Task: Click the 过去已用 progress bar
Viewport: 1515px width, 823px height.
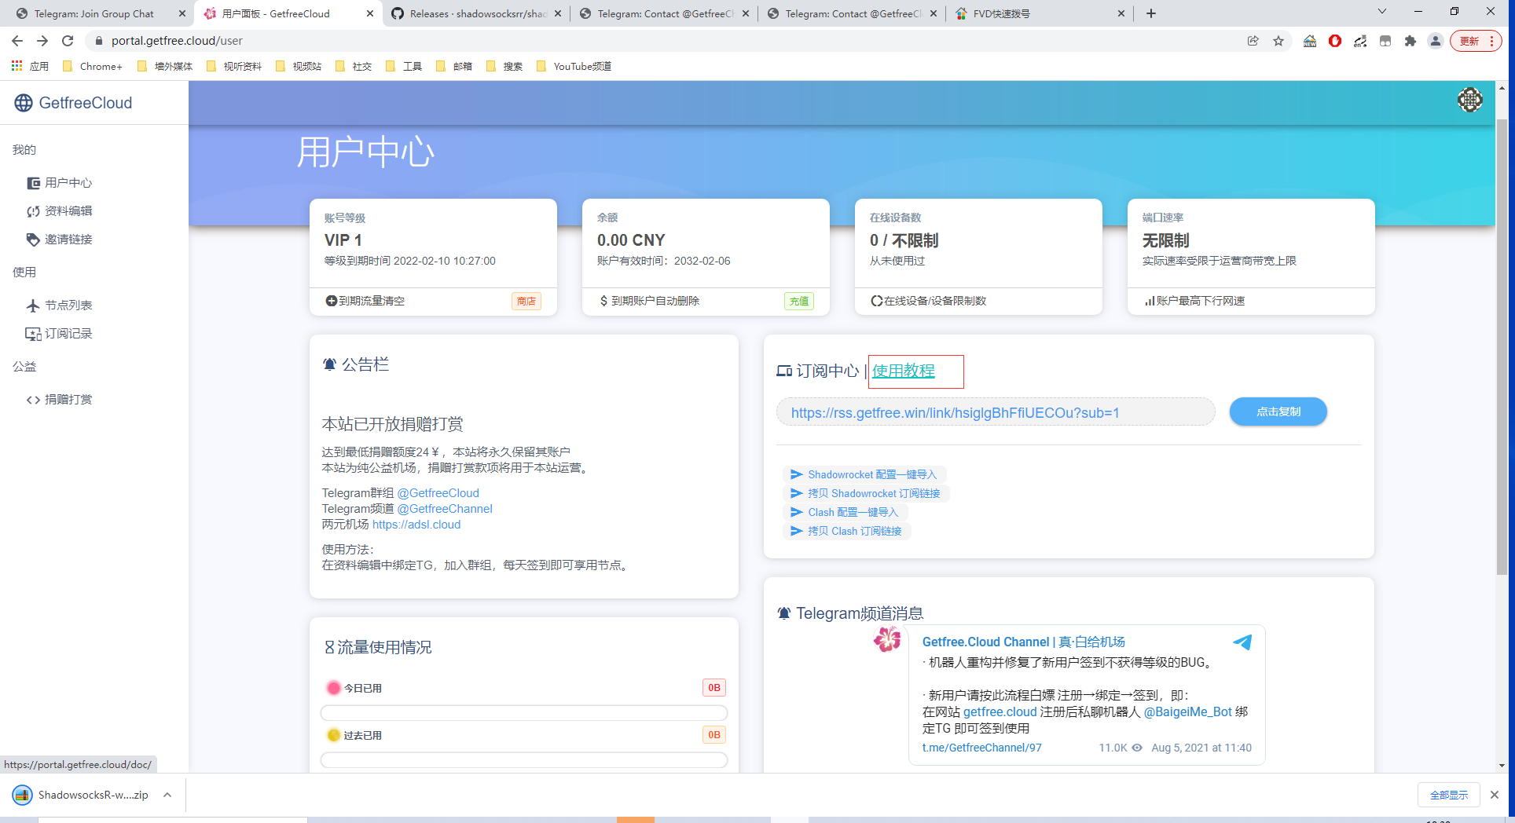Action: (524, 760)
